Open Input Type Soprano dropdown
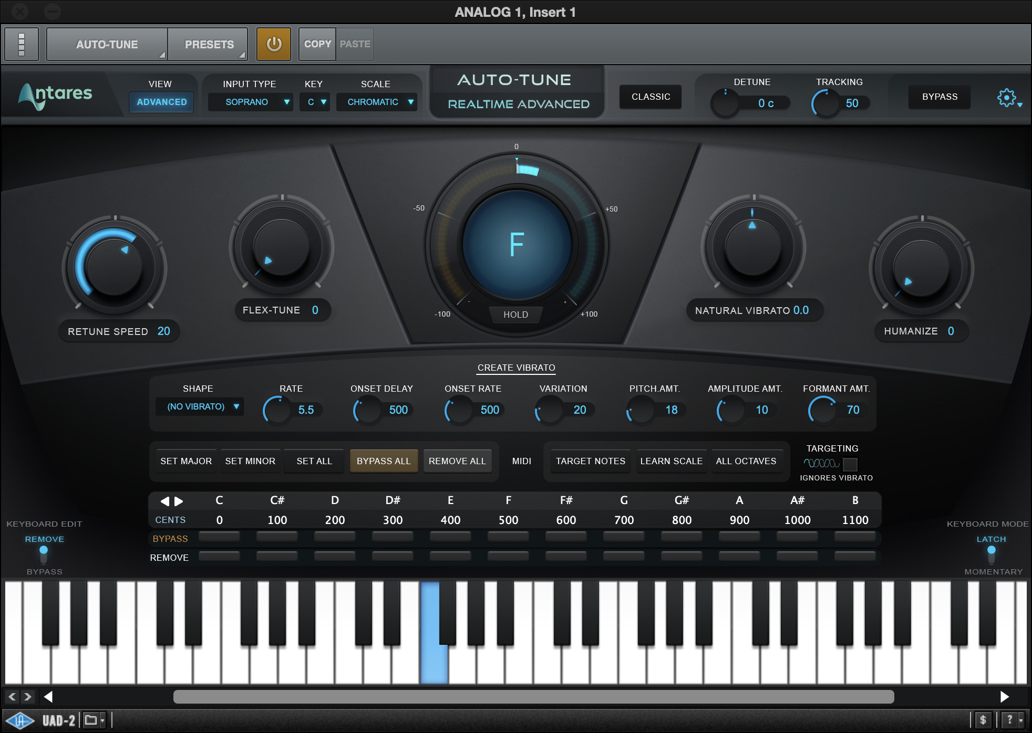This screenshot has width=1032, height=733. [251, 102]
